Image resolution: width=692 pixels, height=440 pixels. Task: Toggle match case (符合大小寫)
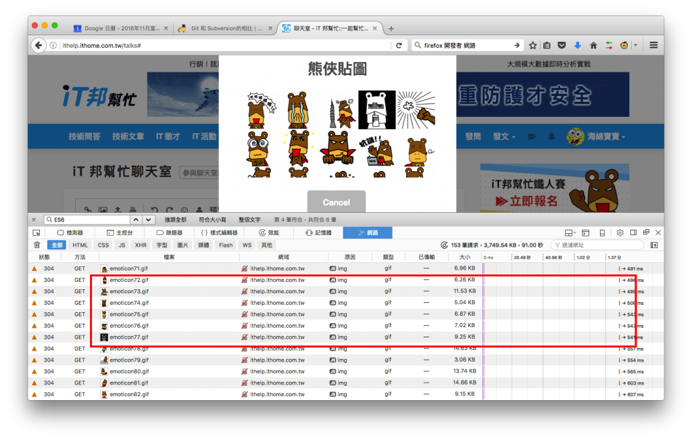point(212,220)
